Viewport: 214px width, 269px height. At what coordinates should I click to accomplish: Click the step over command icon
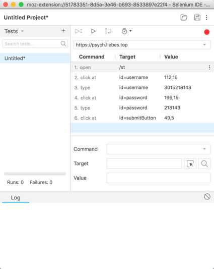coord(108,31)
